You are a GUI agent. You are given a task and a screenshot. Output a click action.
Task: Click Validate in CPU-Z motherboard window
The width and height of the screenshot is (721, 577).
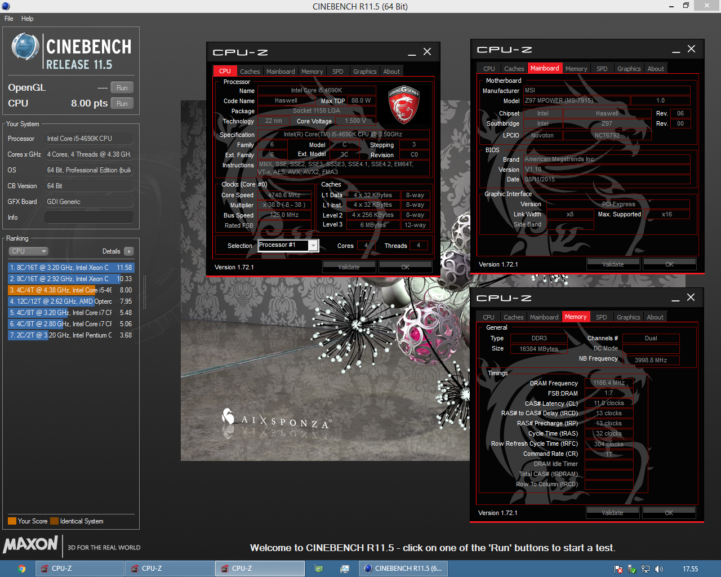tap(613, 264)
